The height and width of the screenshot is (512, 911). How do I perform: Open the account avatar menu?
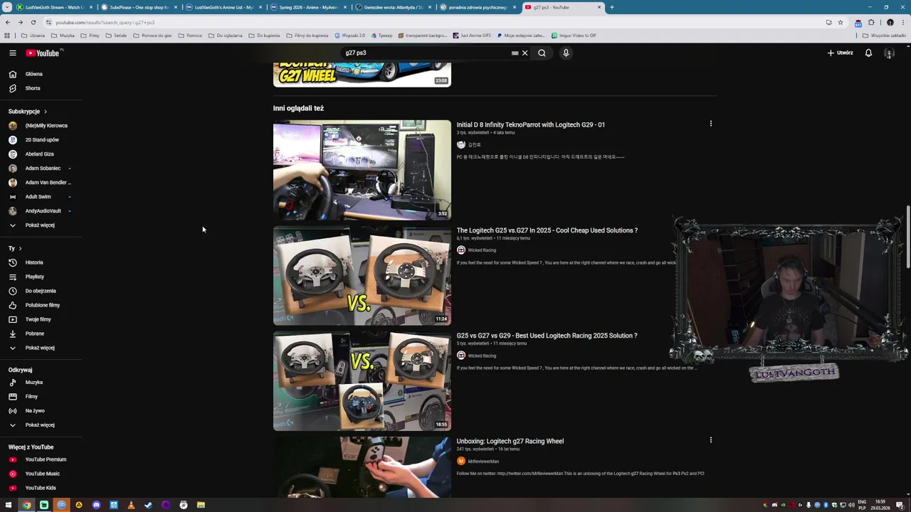[x=889, y=53]
